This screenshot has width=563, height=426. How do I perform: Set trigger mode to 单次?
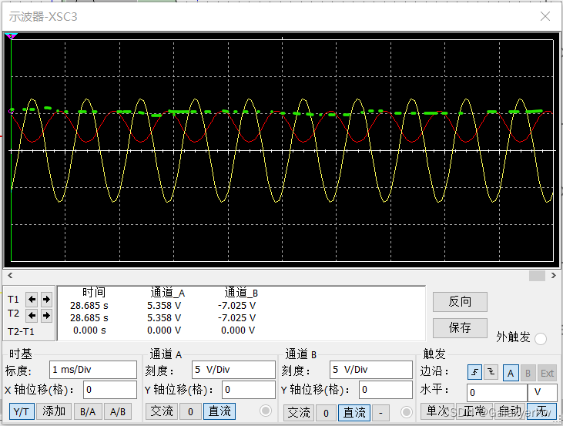tap(437, 411)
